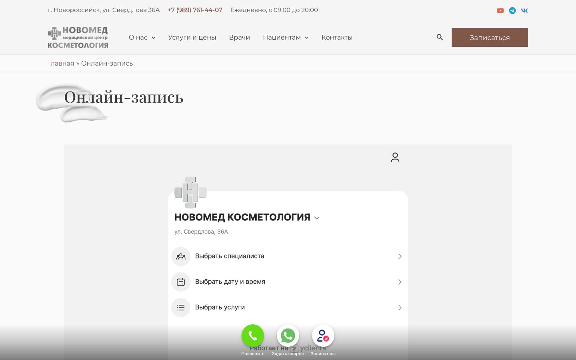Click the services list icon
The width and height of the screenshot is (576, 360).
click(181, 308)
